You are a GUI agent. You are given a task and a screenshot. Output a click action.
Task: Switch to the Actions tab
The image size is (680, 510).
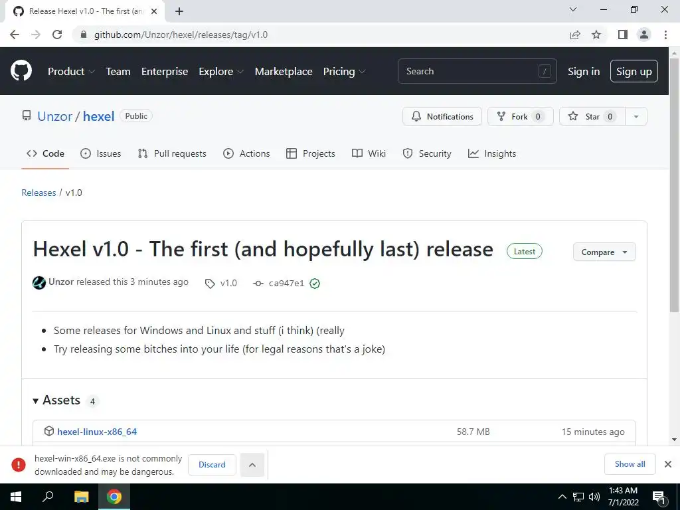[246, 153]
